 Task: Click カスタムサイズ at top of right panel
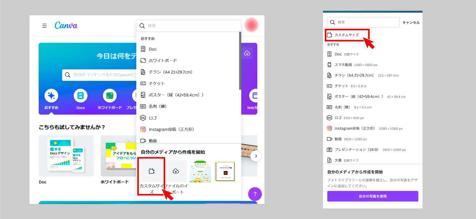pyautogui.click(x=346, y=35)
